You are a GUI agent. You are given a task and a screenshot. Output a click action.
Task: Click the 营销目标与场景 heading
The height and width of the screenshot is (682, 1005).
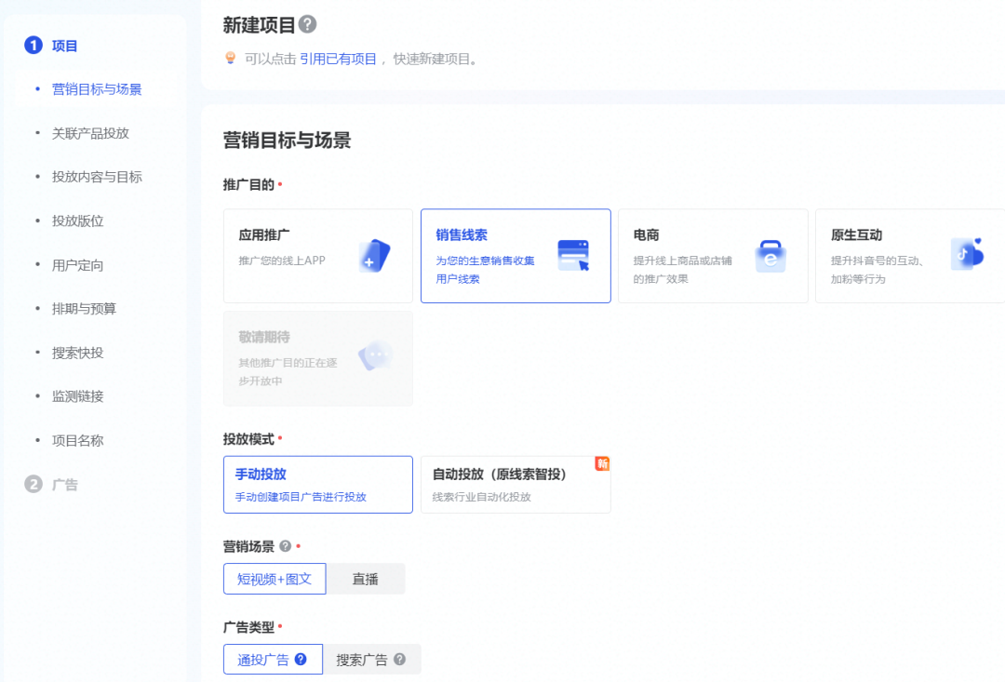point(287,140)
